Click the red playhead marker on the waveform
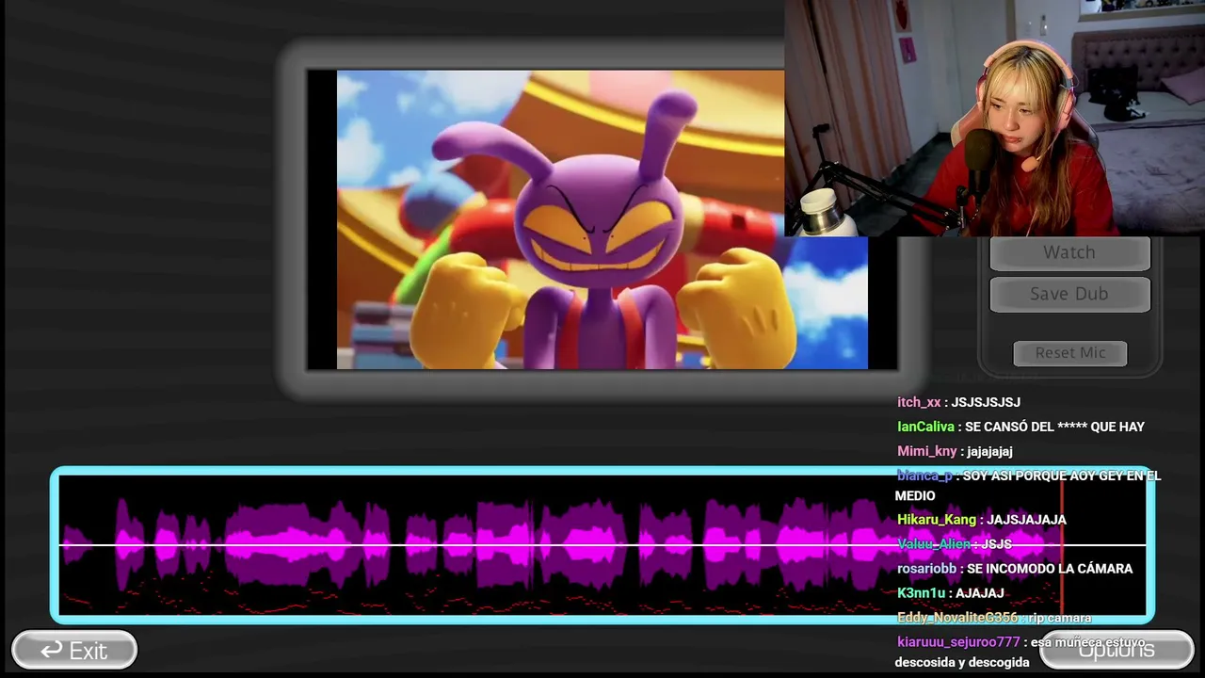The width and height of the screenshot is (1205, 678). point(1062,545)
